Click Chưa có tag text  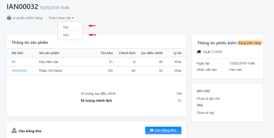(x=205, y=113)
